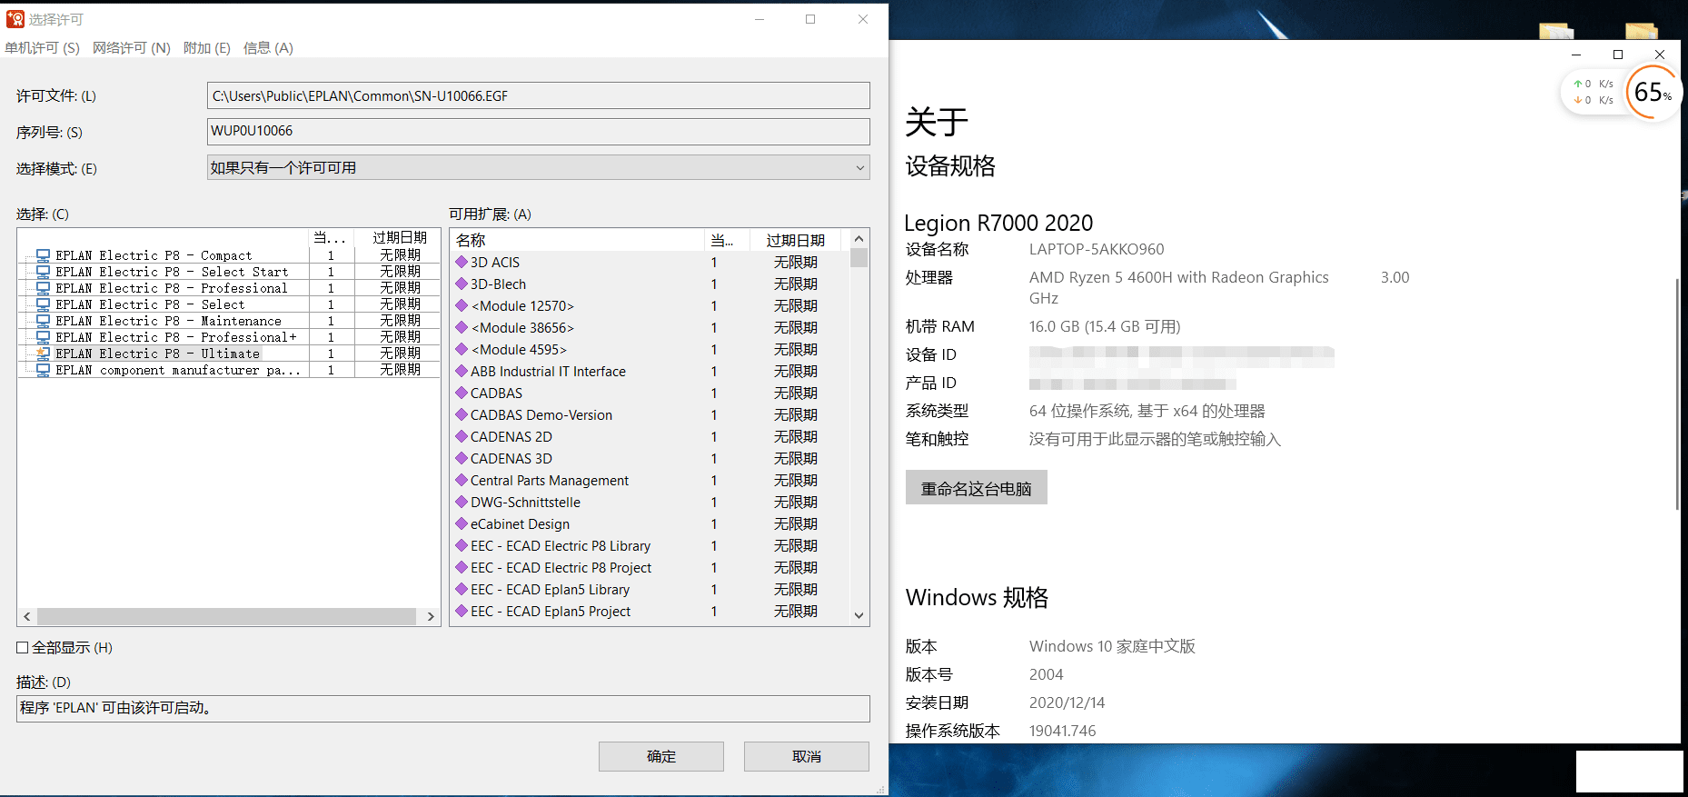Open the 附加 menu

coord(206,48)
